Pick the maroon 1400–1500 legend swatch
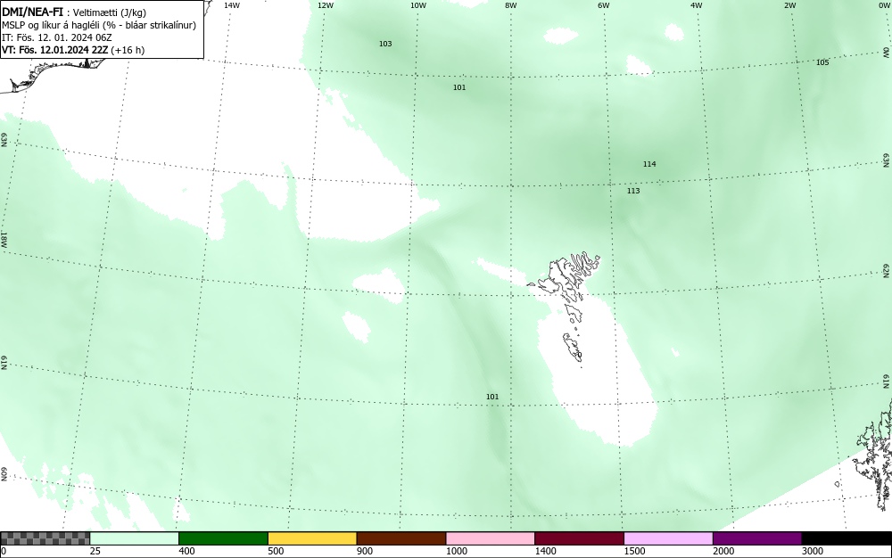This screenshot has height=558, width=892. pyautogui.click(x=579, y=538)
